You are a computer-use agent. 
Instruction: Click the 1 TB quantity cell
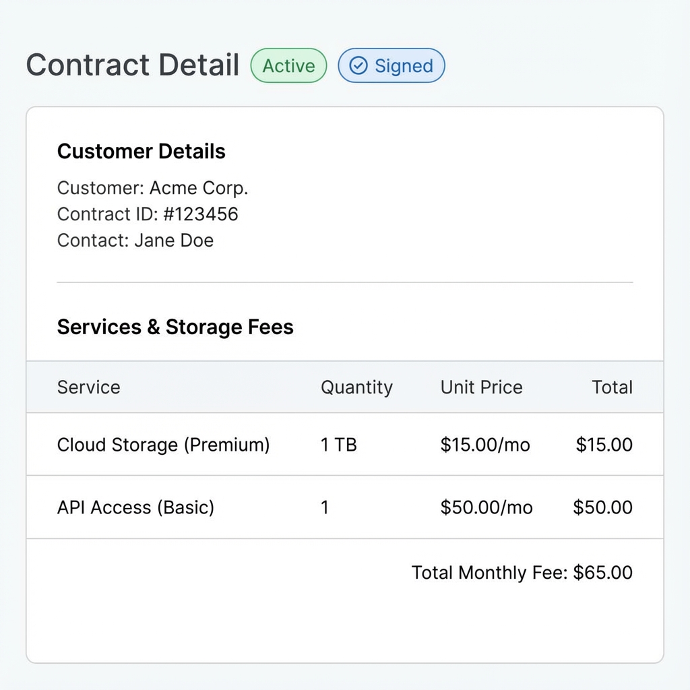pyautogui.click(x=338, y=445)
